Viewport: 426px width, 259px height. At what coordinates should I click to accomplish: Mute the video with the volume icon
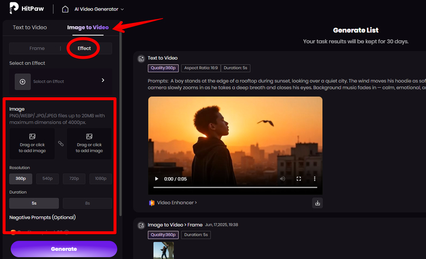coord(282,179)
